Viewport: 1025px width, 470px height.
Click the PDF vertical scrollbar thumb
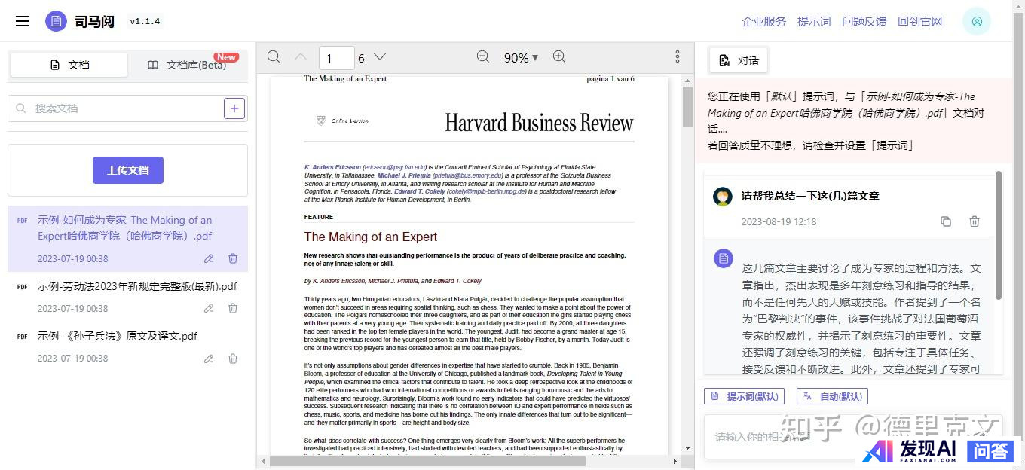(x=687, y=105)
